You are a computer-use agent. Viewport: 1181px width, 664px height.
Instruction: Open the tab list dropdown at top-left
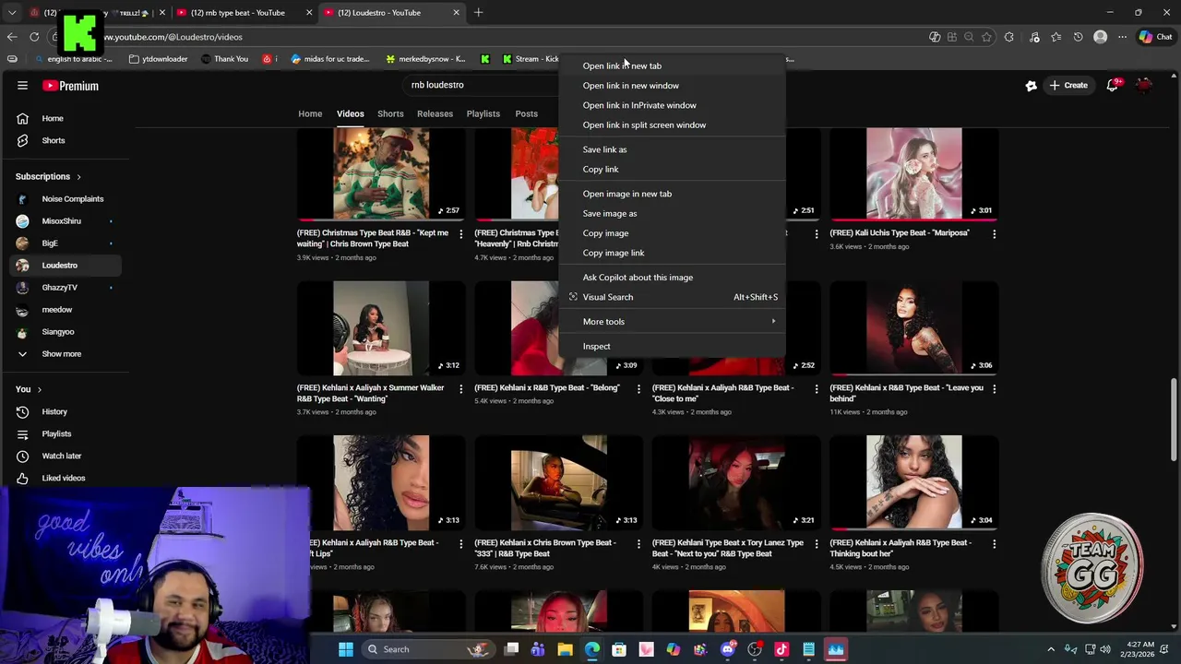[x=12, y=12]
